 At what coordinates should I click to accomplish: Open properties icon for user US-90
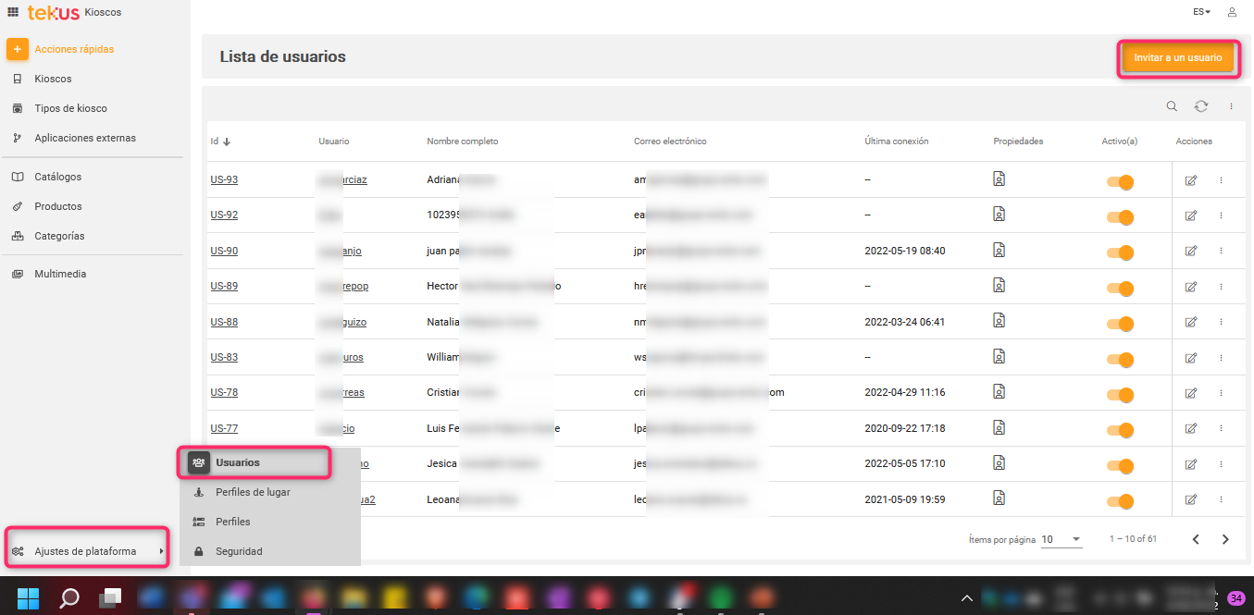999,250
